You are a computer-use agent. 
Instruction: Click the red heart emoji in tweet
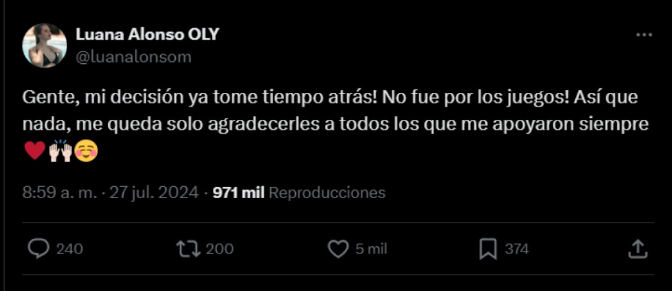click(35, 151)
